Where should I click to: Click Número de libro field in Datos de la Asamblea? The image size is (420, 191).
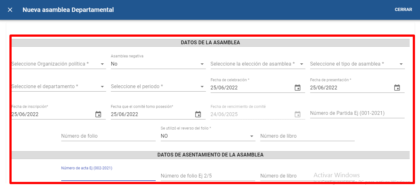point(307,136)
